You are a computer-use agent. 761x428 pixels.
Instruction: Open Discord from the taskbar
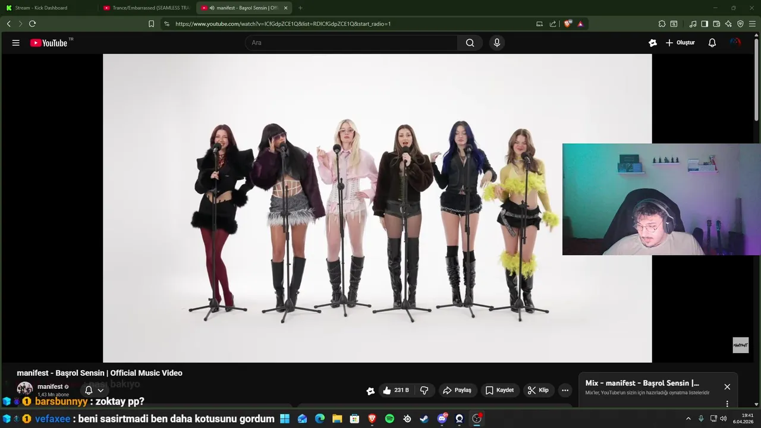pyautogui.click(x=442, y=418)
